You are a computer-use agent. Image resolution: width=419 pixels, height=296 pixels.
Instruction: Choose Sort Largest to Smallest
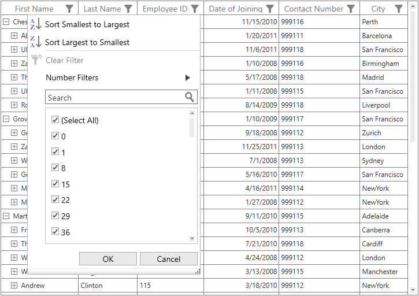(x=87, y=42)
